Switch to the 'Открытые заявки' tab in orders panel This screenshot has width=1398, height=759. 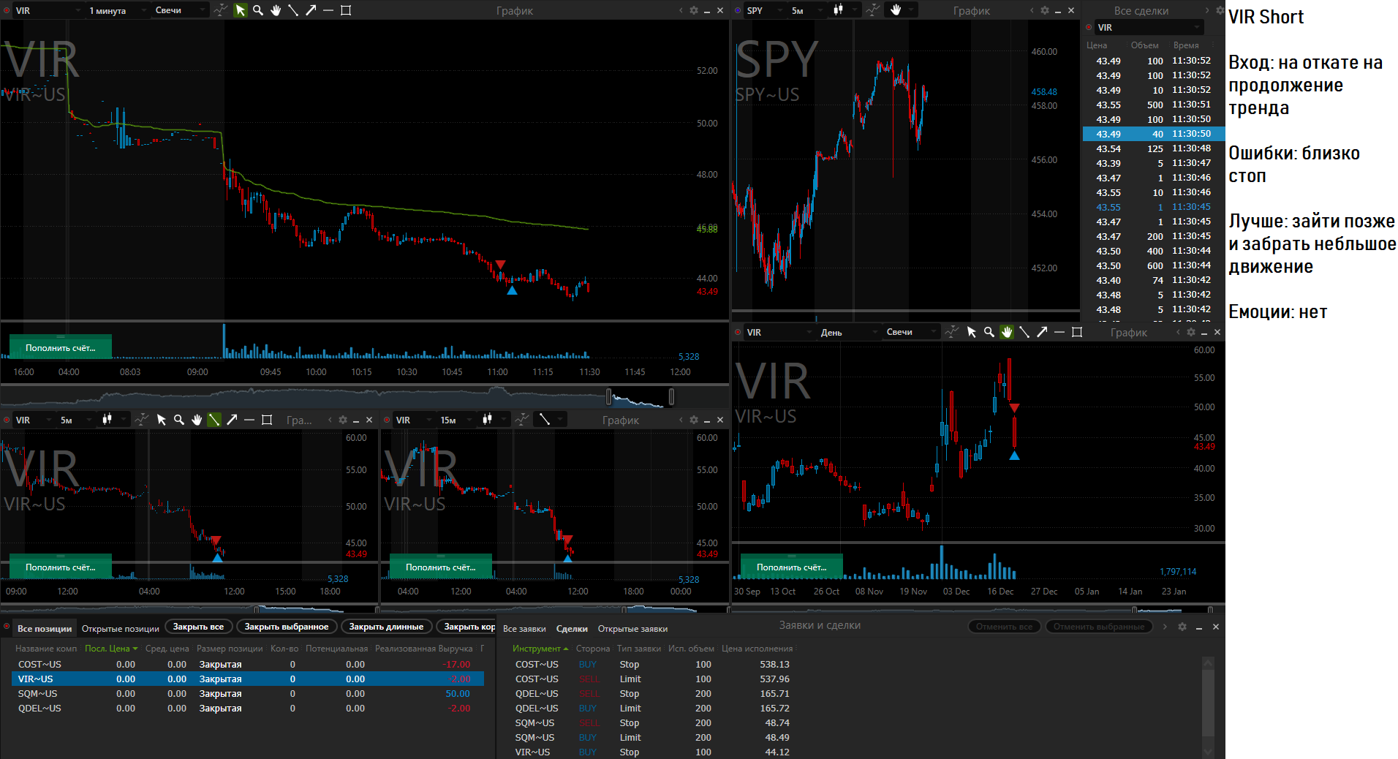[632, 628]
